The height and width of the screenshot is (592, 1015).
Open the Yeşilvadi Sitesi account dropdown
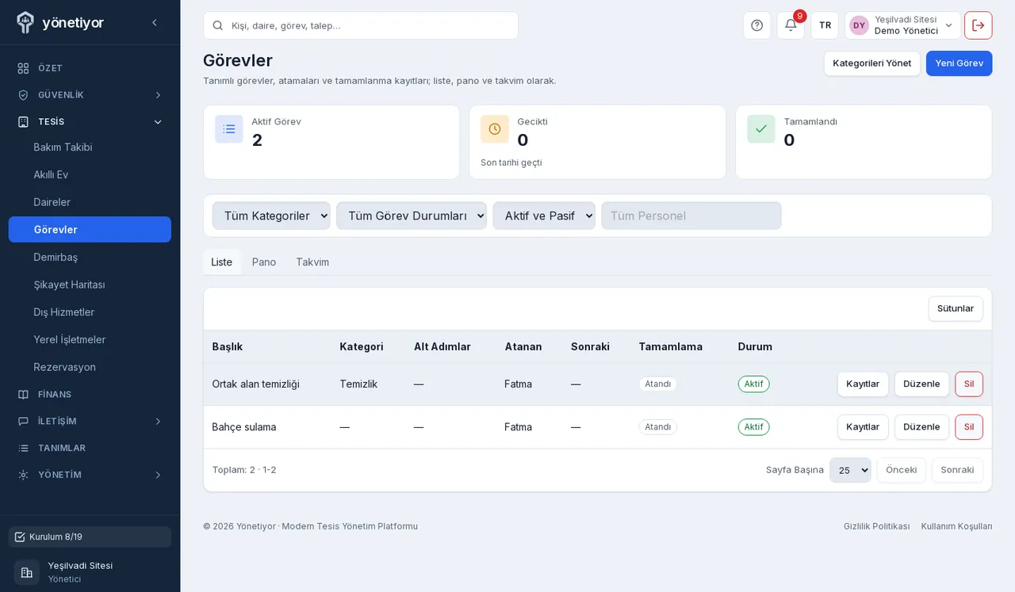click(902, 25)
